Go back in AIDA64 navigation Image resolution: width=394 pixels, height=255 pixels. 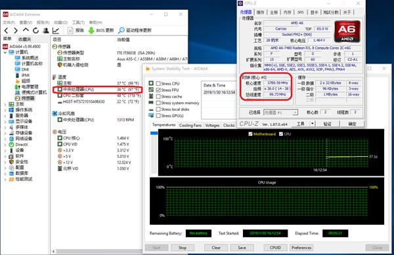point(7,31)
